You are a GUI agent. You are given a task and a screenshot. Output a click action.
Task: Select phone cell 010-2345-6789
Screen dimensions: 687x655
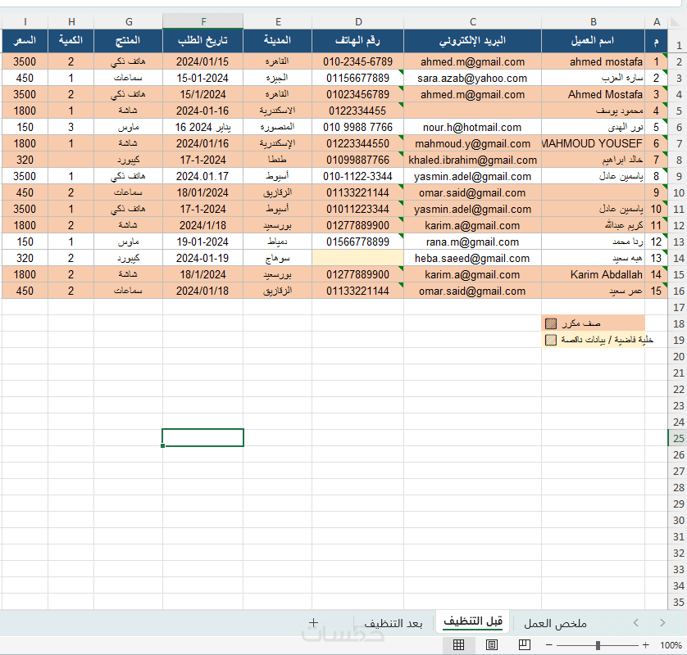[358, 61]
